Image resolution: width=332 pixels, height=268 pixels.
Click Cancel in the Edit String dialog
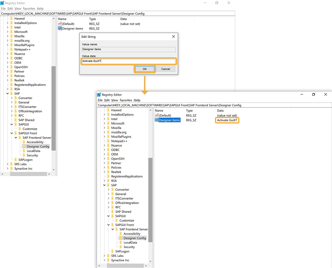pyautogui.click(x=166, y=69)
